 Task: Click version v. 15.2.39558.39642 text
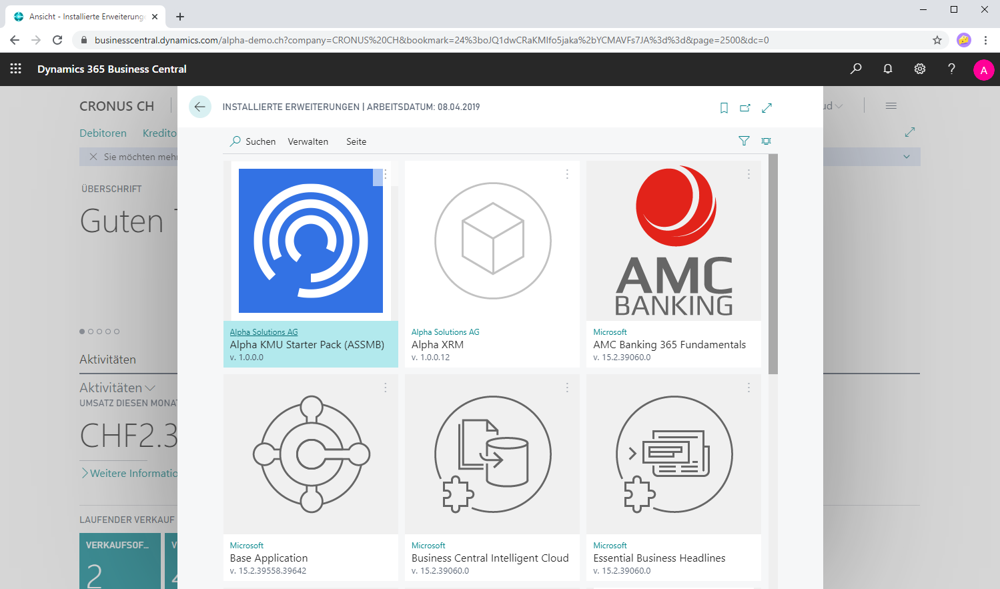pos(268,571)
